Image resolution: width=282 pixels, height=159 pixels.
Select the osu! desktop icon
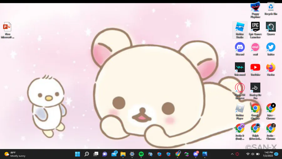coord(255,49)
